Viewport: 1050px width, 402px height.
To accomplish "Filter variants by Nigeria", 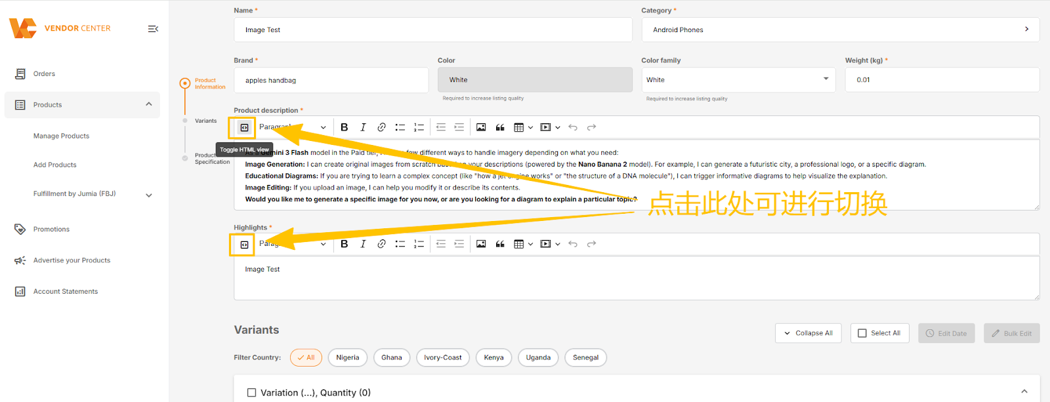I will [x=347, y=357].
